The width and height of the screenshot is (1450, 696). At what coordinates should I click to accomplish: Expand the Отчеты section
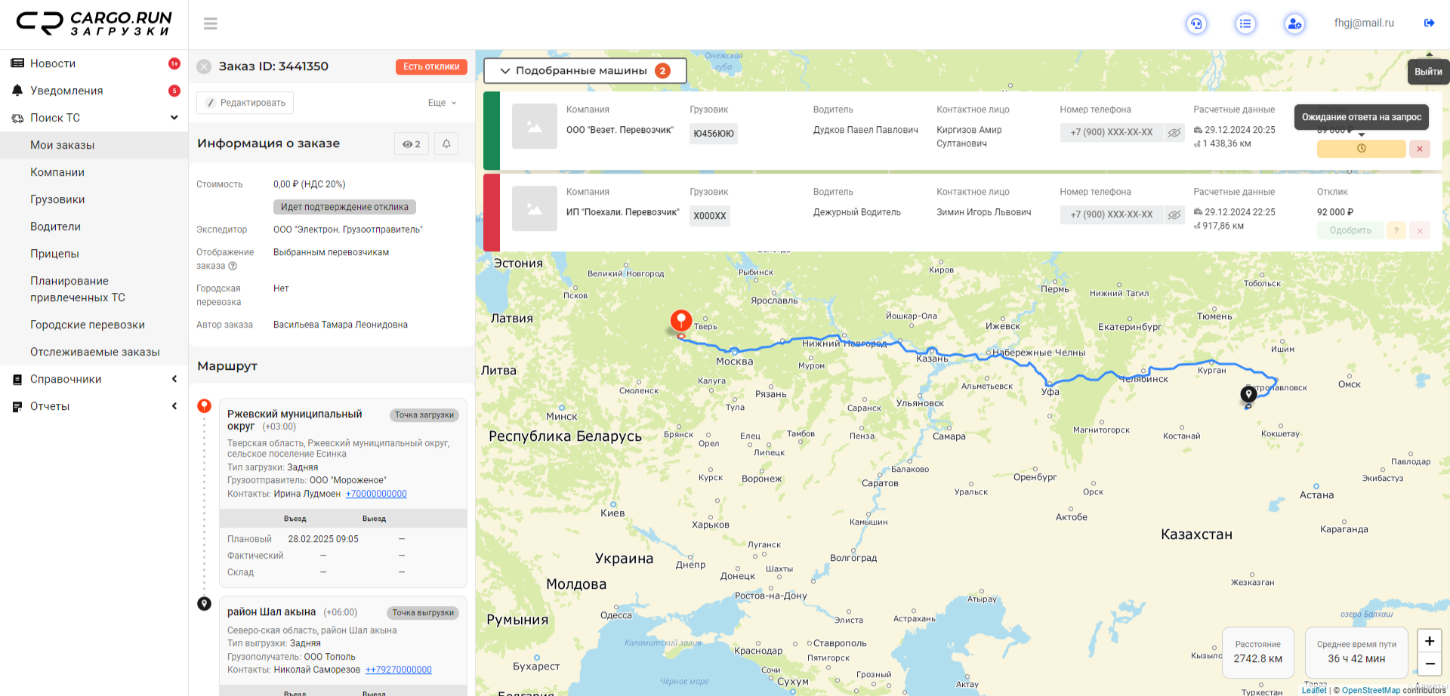pos(94,406)
